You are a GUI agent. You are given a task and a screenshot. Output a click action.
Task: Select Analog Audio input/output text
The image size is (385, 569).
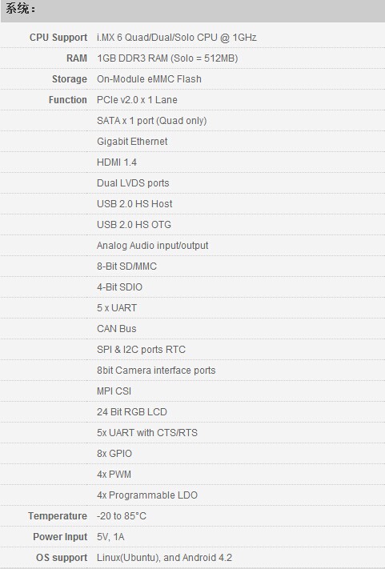(152, 246)
